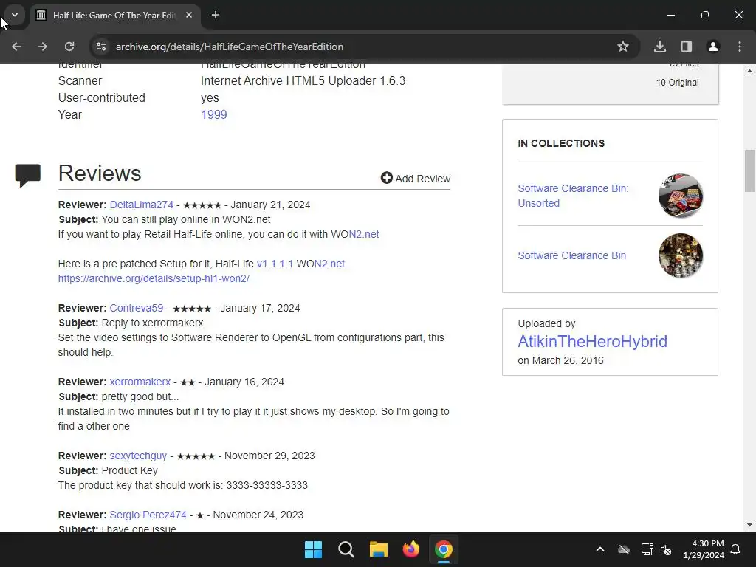Click the Chrome taskbar icon
The width and height of the screenshot is (756, 567).
click(x=444, y=549)
